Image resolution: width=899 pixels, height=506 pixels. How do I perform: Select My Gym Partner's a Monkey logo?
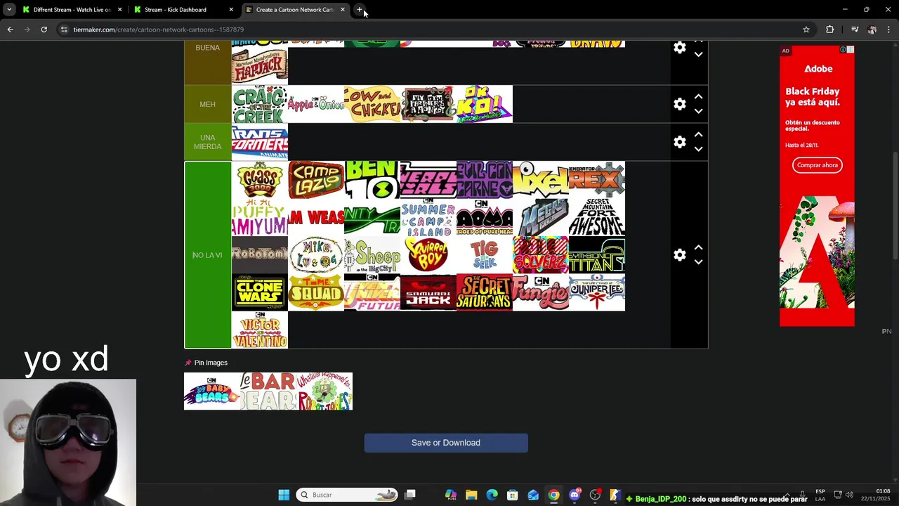(428, 104)
